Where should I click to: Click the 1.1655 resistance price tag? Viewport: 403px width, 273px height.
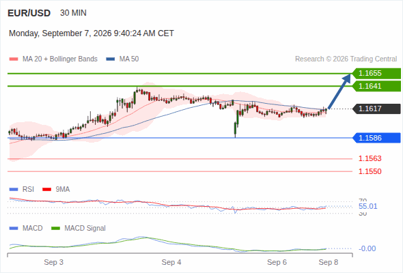pyautogui.click(x=376, y=74)
